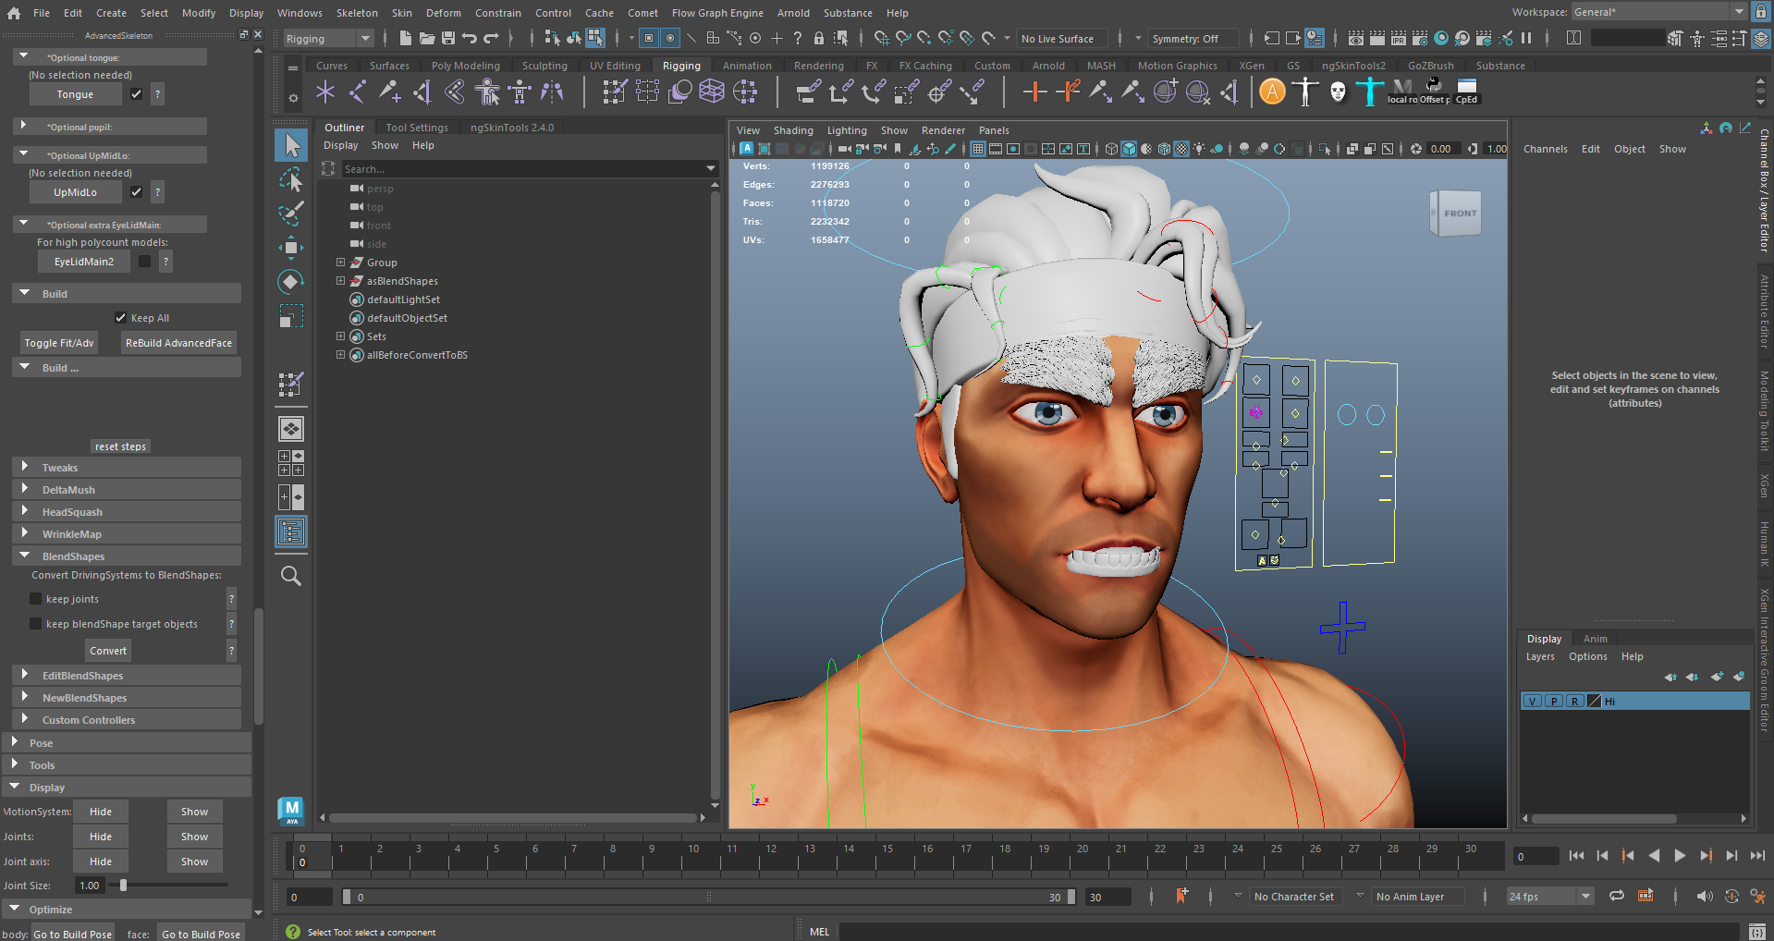This screenshot has height=941, width=1774.
Task: Adjust the Joint Size slider
Action: (123, 886)
